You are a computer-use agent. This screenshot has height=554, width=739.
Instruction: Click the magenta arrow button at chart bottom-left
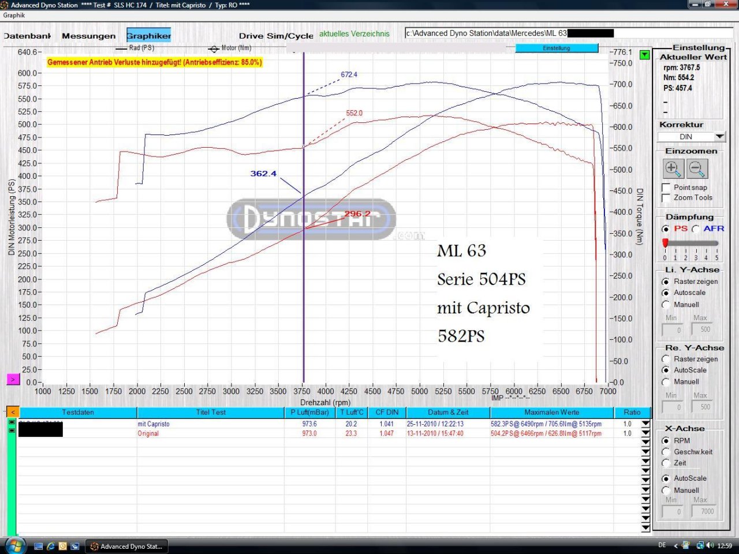tap(13, 379)
